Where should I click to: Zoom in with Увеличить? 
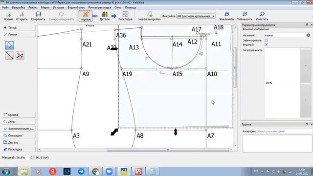(x=226, y=16)
